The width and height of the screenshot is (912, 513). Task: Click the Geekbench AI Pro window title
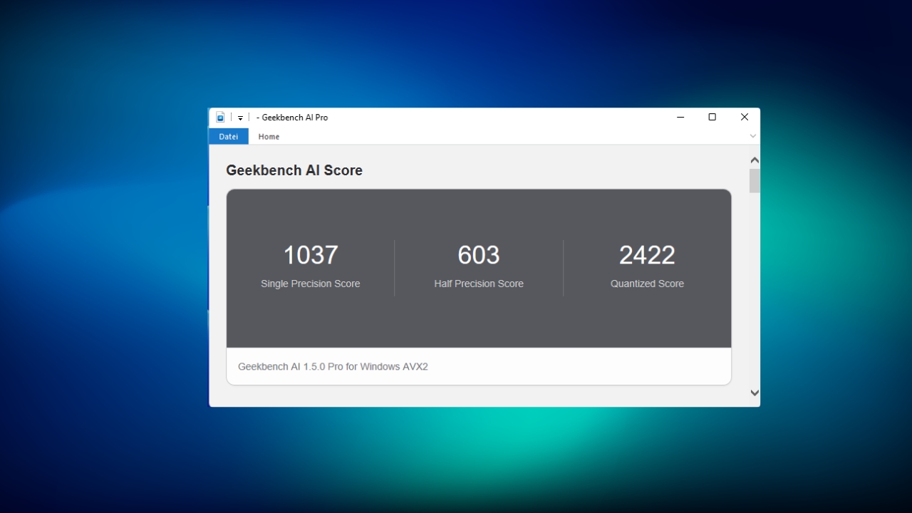click(x=292, y=118)
